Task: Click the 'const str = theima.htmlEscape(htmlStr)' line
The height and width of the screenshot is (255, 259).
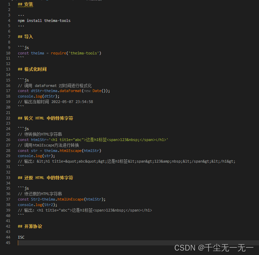Action: pos(60,151)
